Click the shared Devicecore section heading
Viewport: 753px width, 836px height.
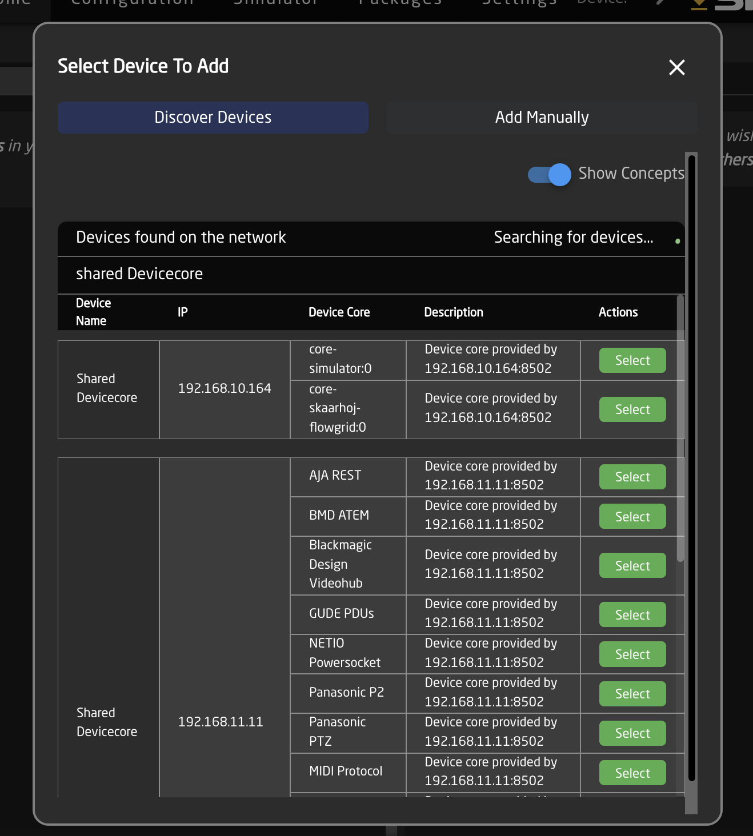click(x=139, y=274)
